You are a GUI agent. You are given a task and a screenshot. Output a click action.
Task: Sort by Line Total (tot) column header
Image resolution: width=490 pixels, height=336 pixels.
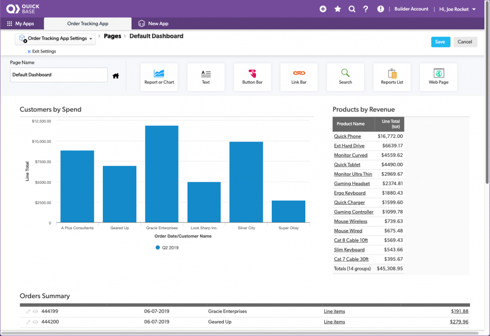tap(390, 124)
